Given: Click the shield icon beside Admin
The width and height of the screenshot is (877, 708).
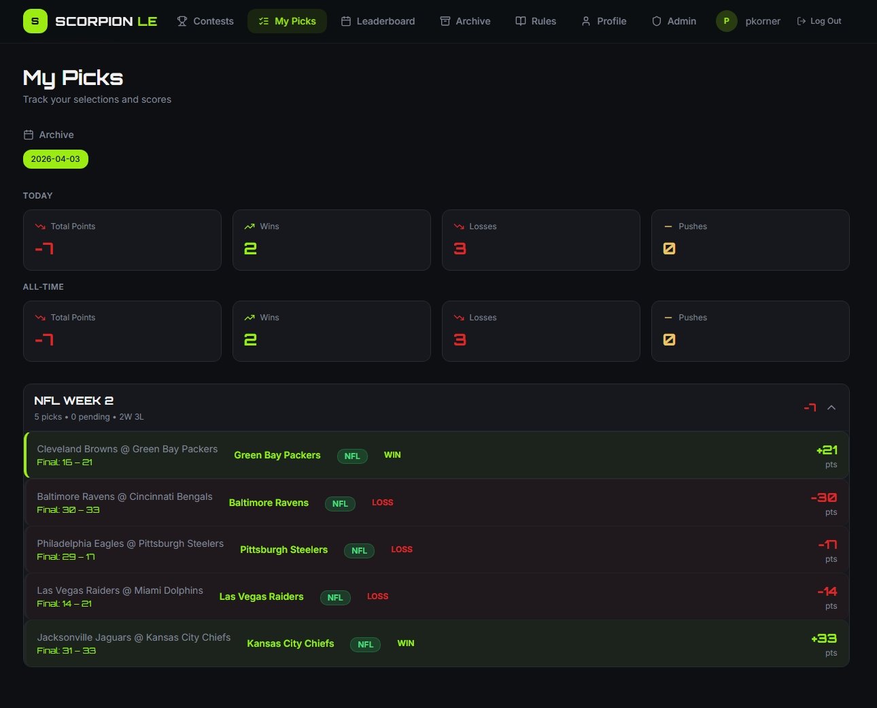Looking at the screenshot, I should click(x=657, y=21).
